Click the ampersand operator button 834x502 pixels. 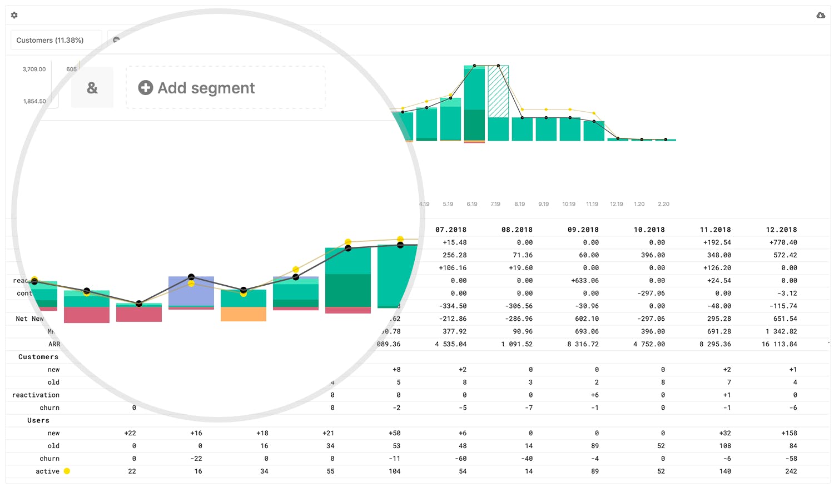point(92,88)
